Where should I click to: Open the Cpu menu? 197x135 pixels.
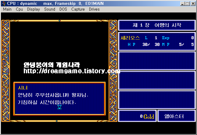pyautogui.click(x=19, y=9)
